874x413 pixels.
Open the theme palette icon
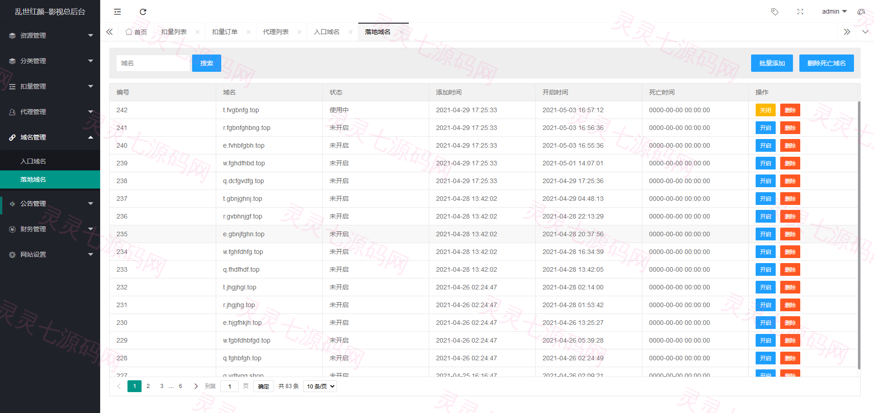click(861, 12)
